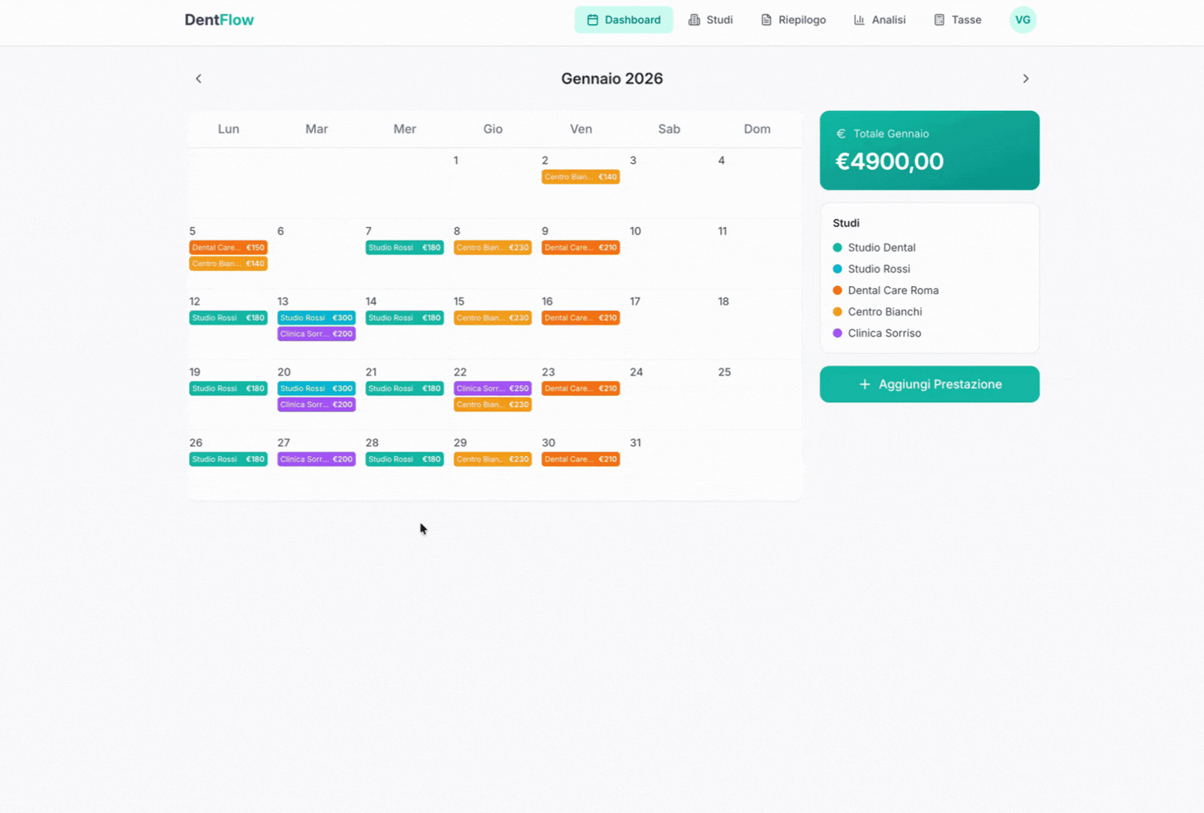Viewport: 1204px width, 813px height.
Task: Toggle Studio Dental in the Studi legend
Action: [881, 247]
